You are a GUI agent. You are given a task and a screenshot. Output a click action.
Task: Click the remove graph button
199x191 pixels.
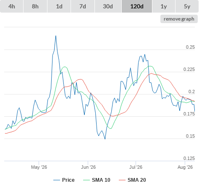tap(179, 19)
